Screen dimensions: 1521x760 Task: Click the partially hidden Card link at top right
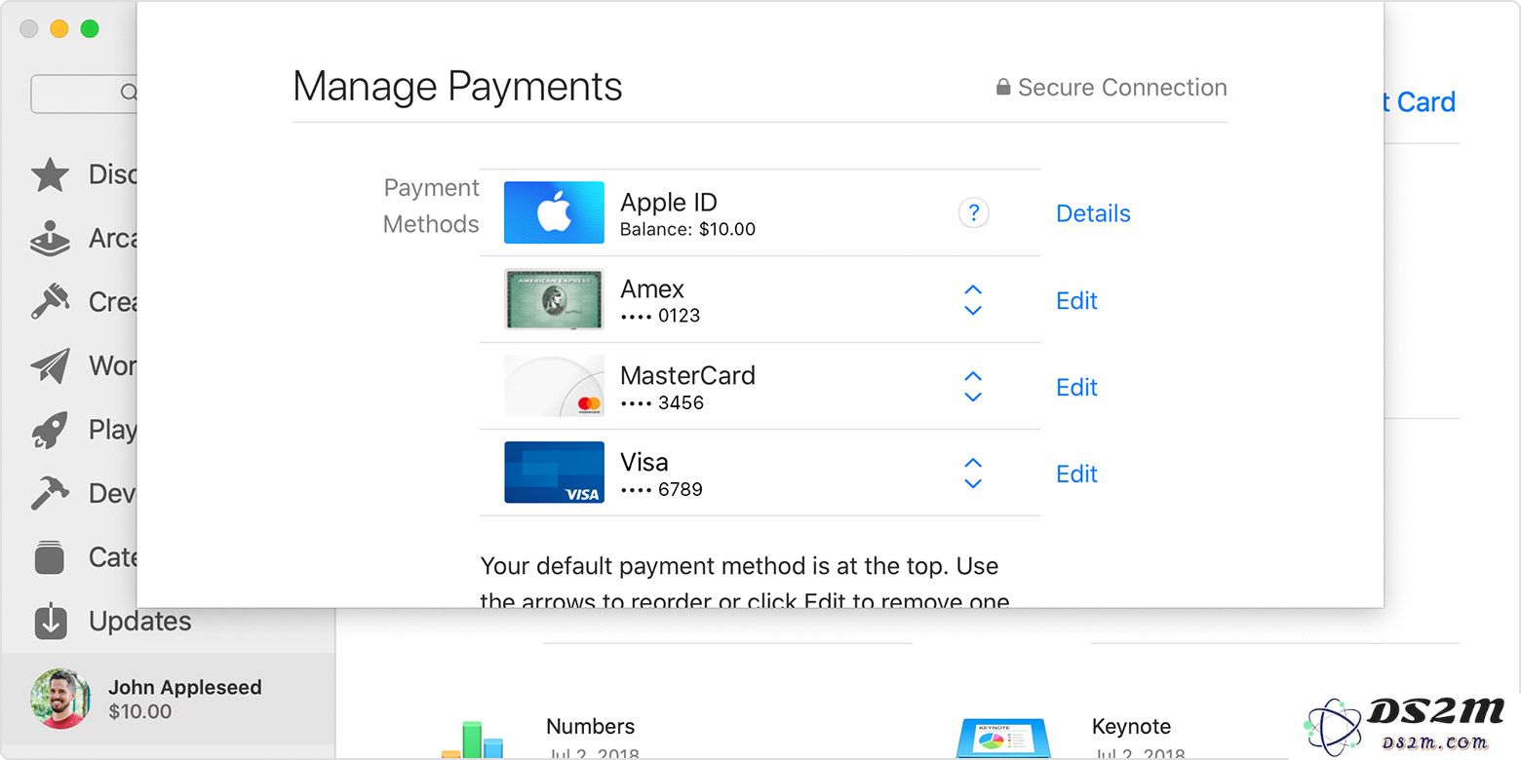point(1420,102)
